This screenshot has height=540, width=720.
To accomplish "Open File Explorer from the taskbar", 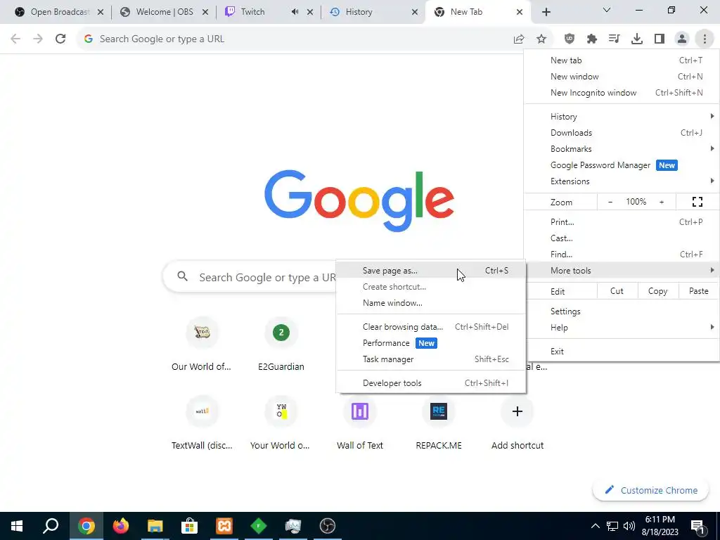I will coord(155,526).
